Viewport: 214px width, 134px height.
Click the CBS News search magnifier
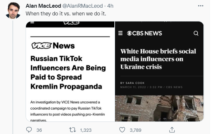196,33
